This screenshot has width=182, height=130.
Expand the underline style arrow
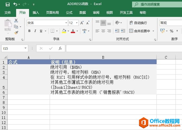click(45, 31)
